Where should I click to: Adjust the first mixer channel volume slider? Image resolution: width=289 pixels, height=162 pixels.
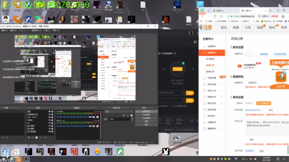(x=74, y=117)
